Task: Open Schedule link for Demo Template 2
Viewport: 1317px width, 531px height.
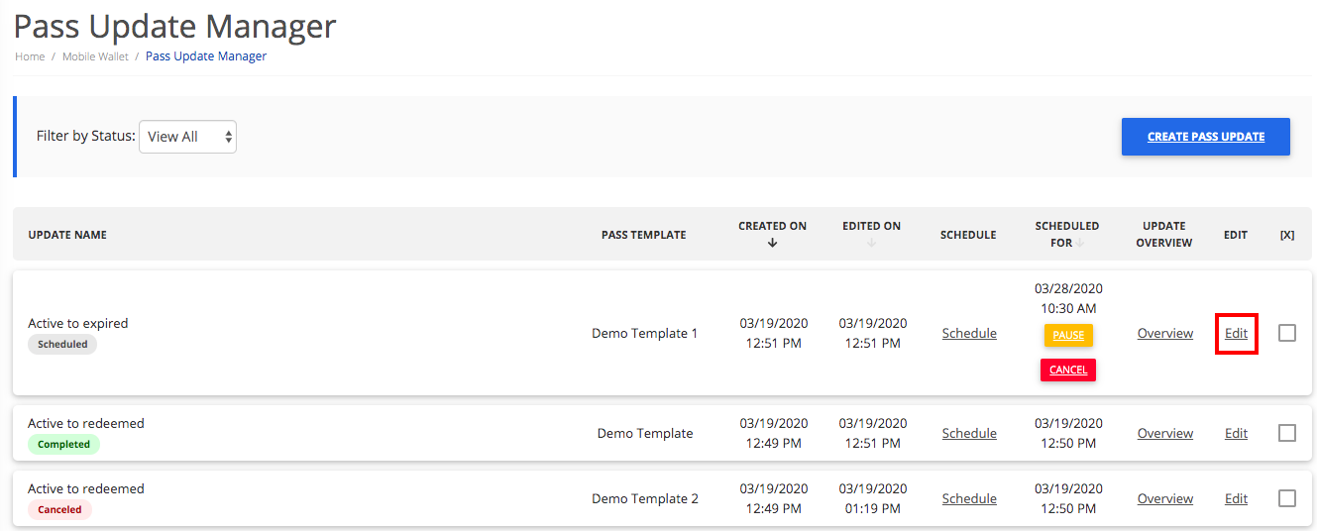Action: coord(968,498)
